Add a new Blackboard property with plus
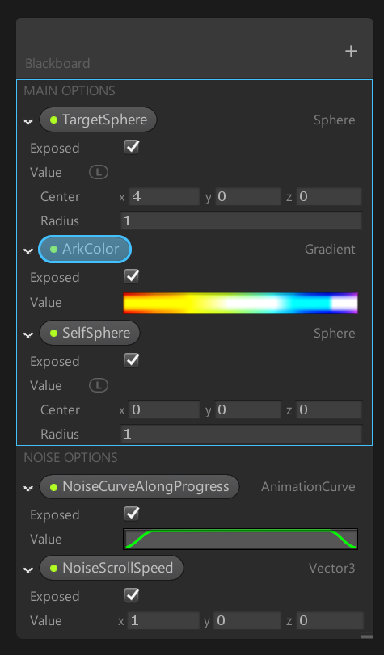The width and height of the screenshot is (384, 655). point(351,52)
